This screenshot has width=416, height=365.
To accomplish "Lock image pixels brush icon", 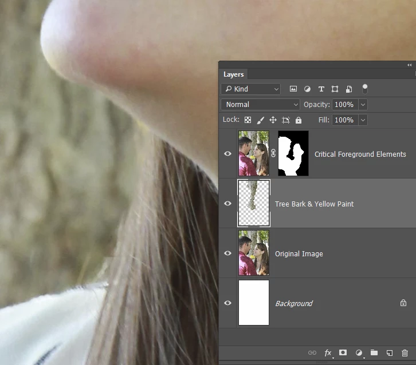I will [x=261, y=120].
